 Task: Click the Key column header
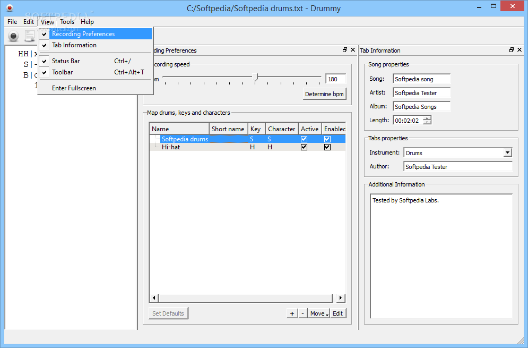tap(257, 129)
